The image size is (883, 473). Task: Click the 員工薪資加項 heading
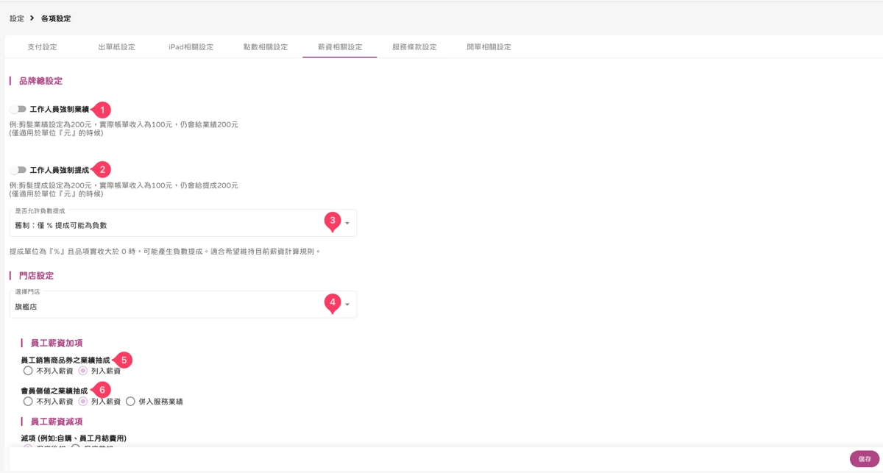(x=57, y=343)
